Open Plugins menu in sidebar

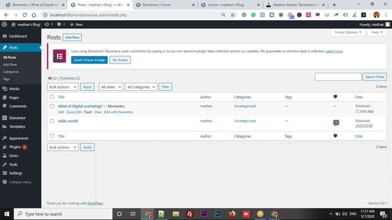click(x=15, y=147)
